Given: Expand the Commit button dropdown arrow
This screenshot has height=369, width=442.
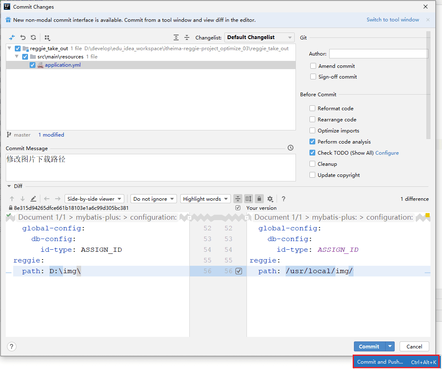Looking at the screenshot, I should point(390,346).
